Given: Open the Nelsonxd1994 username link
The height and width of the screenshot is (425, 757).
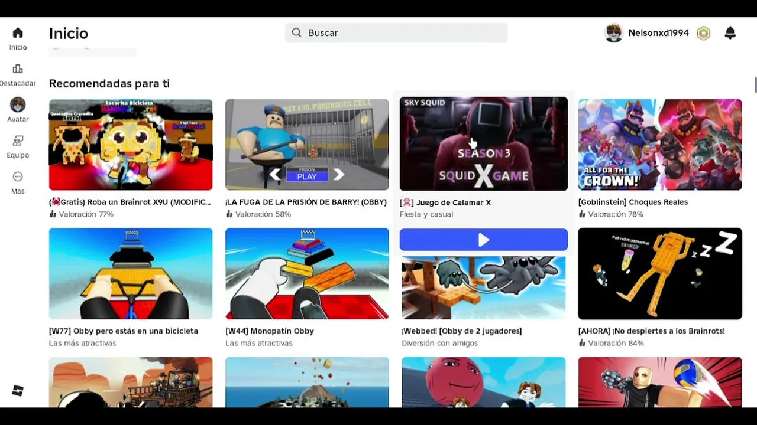Looking at the screenshot, I should 658,33.
